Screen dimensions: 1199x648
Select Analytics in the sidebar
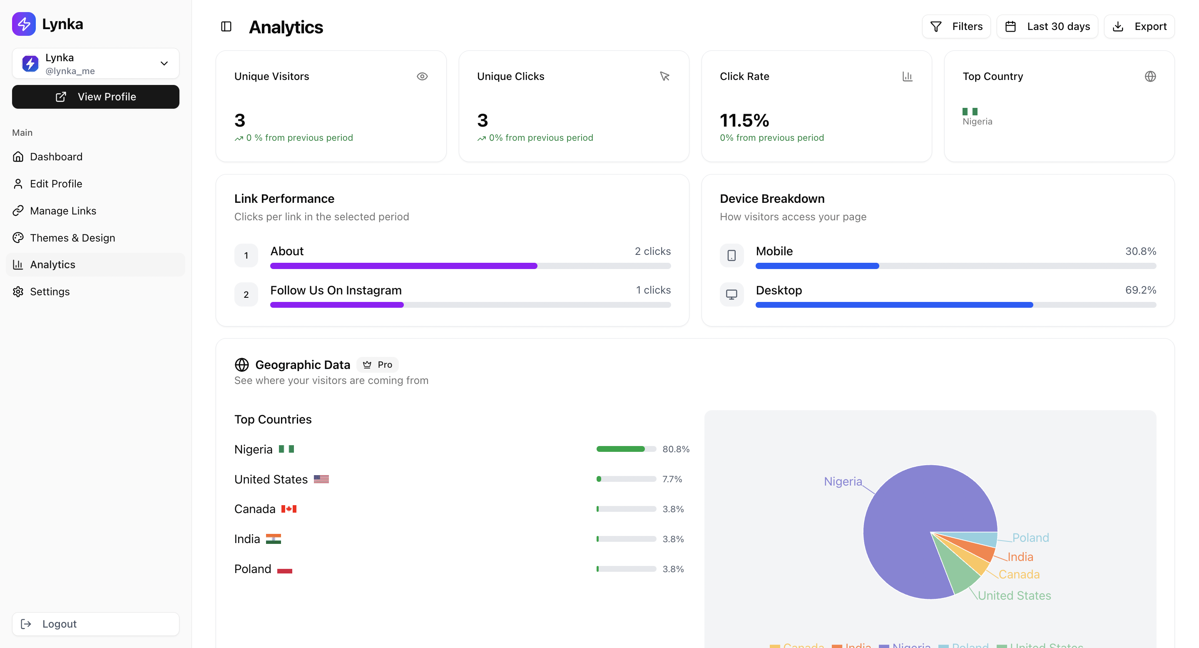tap(95, 265)
